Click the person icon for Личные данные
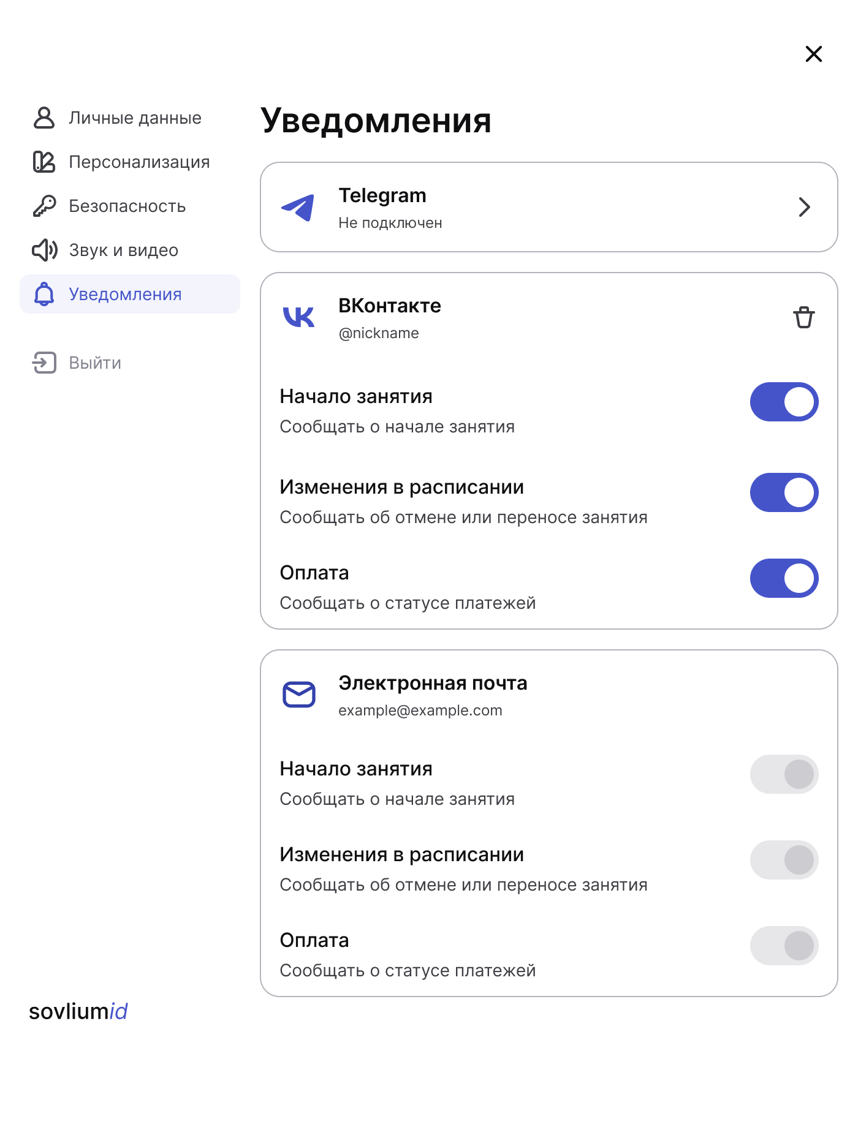 tap(44, 118)
